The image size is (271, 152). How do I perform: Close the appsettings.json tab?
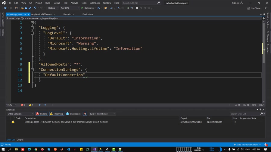coord(28,14)
